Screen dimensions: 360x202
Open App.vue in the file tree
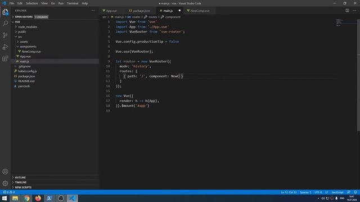(x=25, y=56)
